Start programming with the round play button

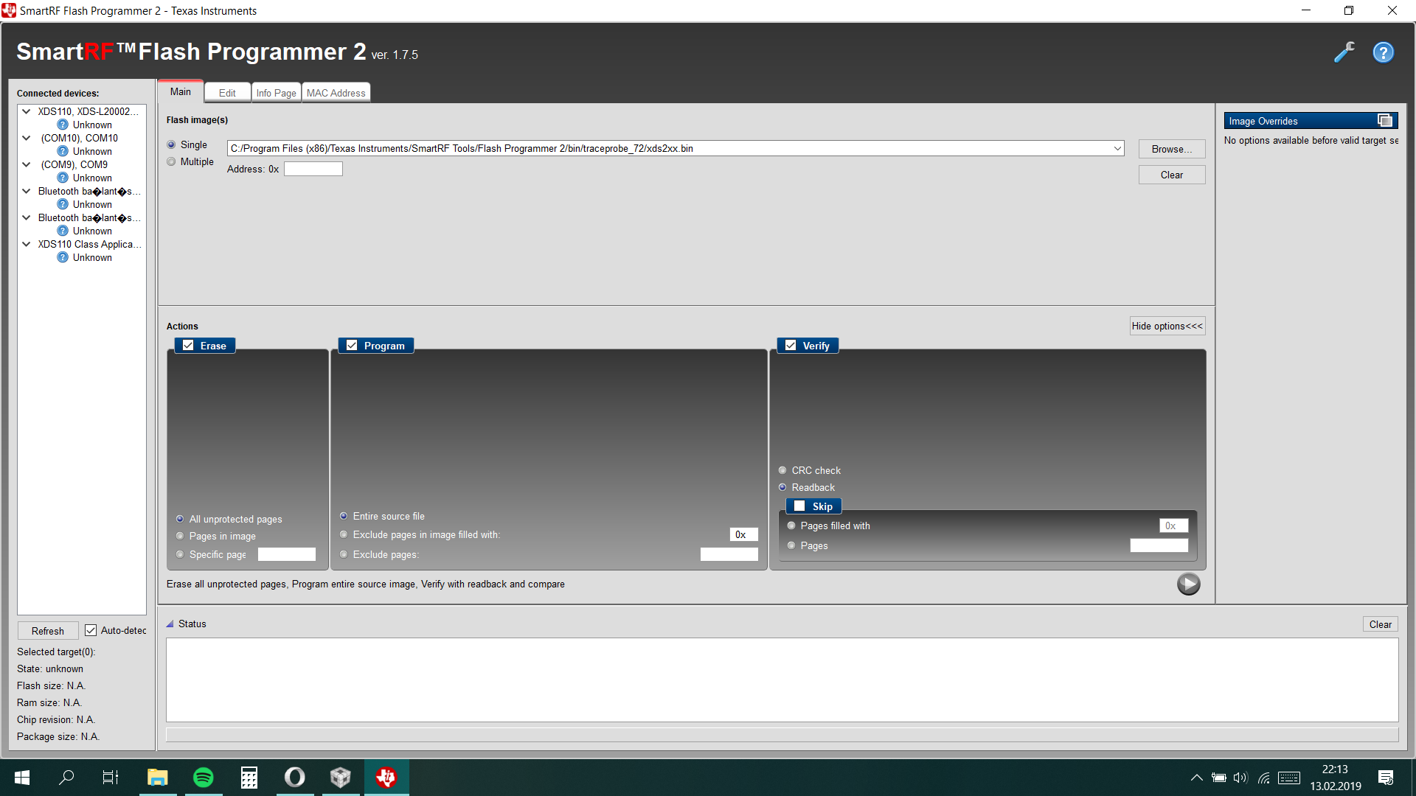coord(1189,584)
